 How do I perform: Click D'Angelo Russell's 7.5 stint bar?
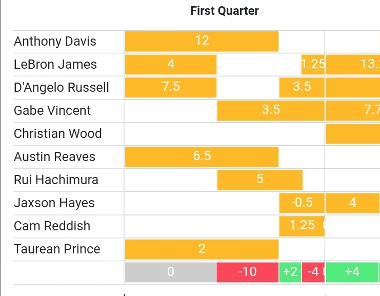tap(171, 88)
